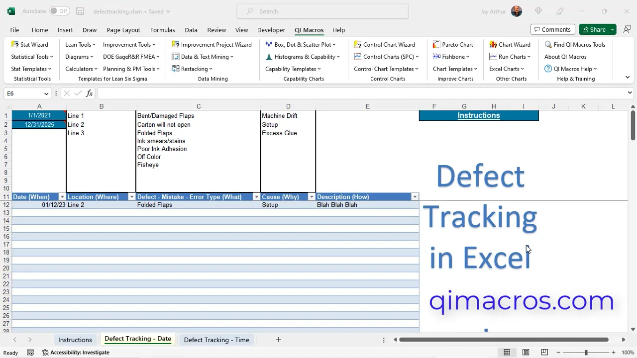Switch to Page Layout view in status bar

526,353
